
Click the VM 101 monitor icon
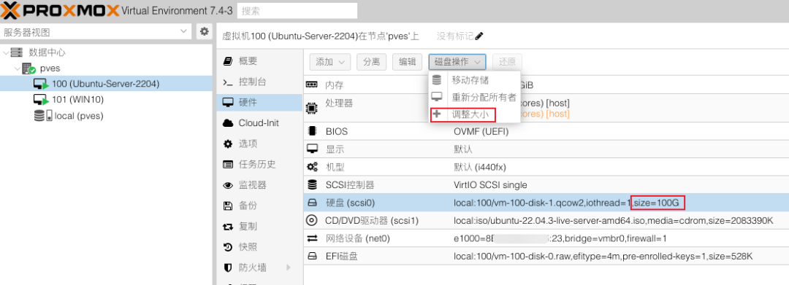(41, 100)
